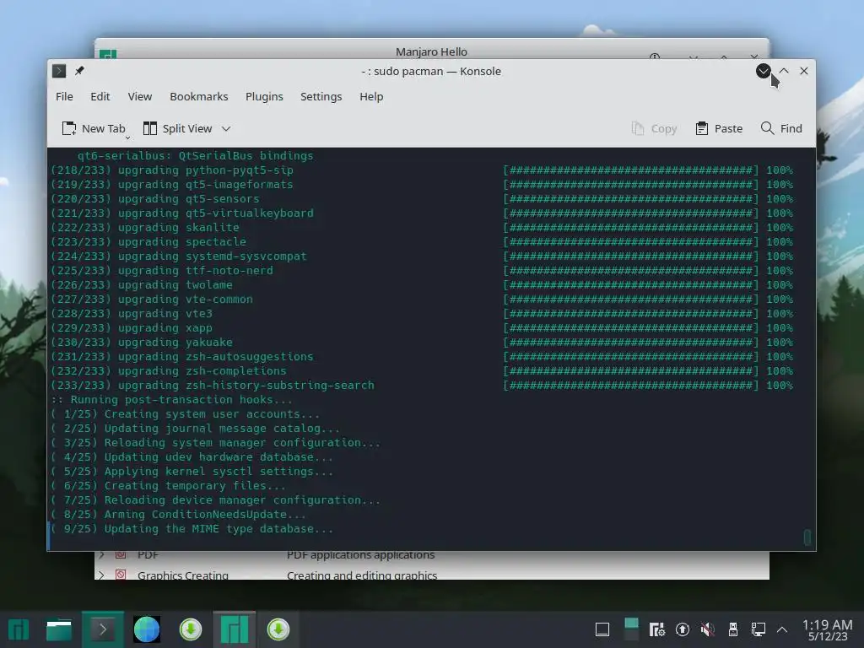
Task: Open the Bookmarks menu
Action: click(199, 96)
